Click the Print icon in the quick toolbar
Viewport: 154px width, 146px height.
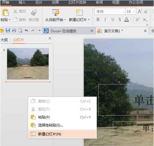[14, 30]
